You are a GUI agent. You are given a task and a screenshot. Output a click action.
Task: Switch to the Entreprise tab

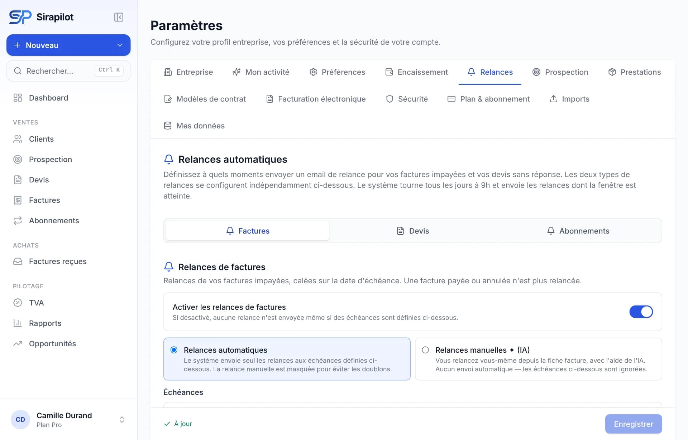[188, 72]
